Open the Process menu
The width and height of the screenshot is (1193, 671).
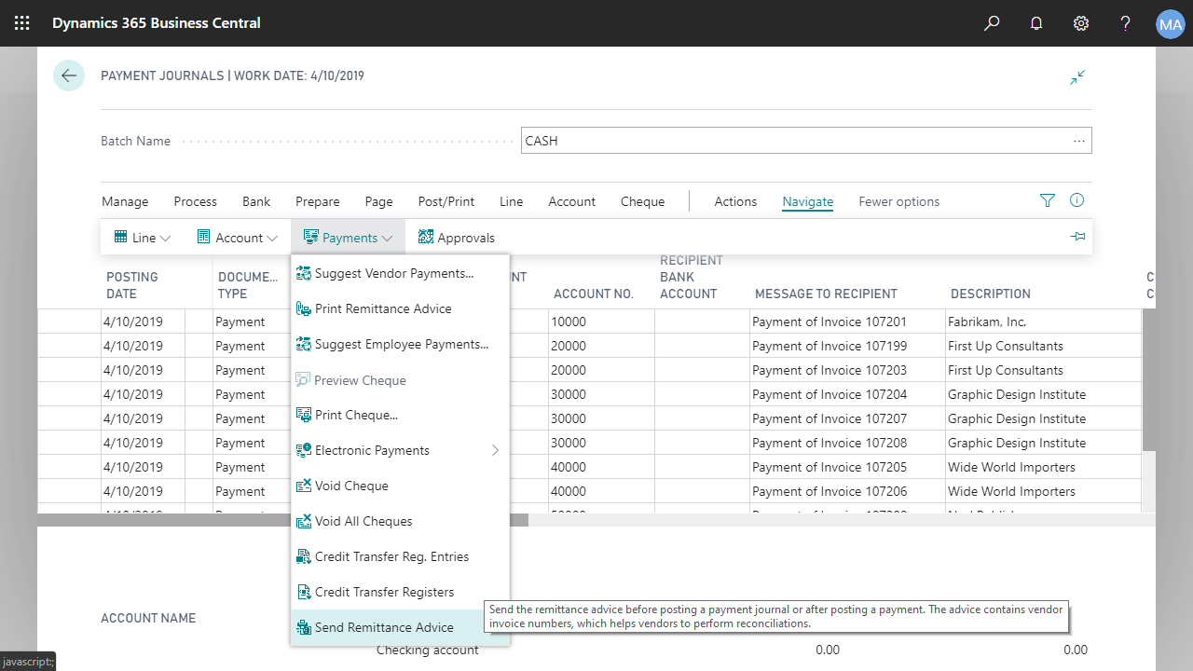196,201
